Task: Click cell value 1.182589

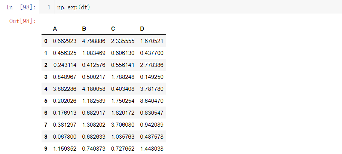Action: click(x=94, y=101)
